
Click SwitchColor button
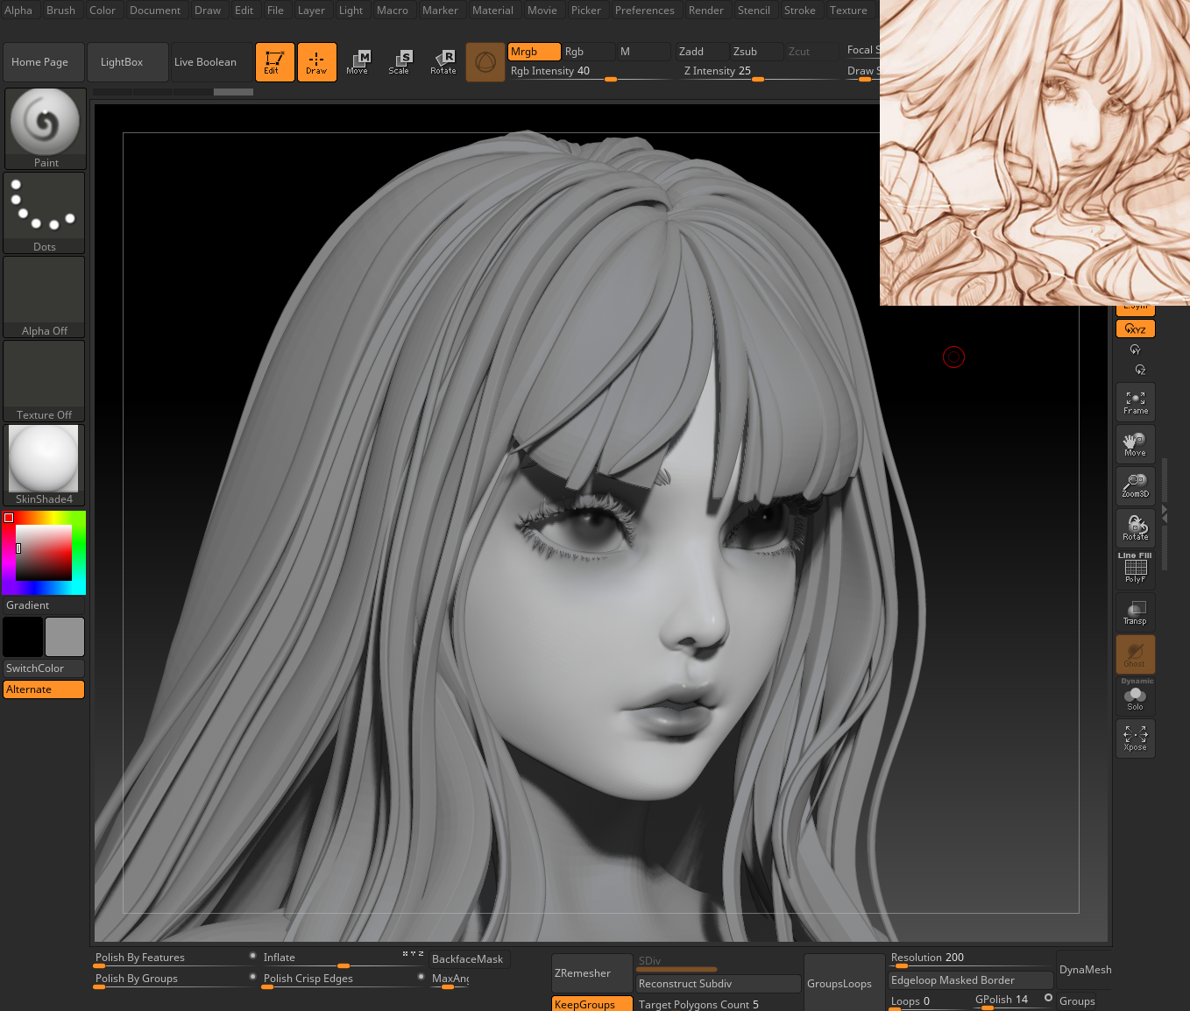[44, 668]
